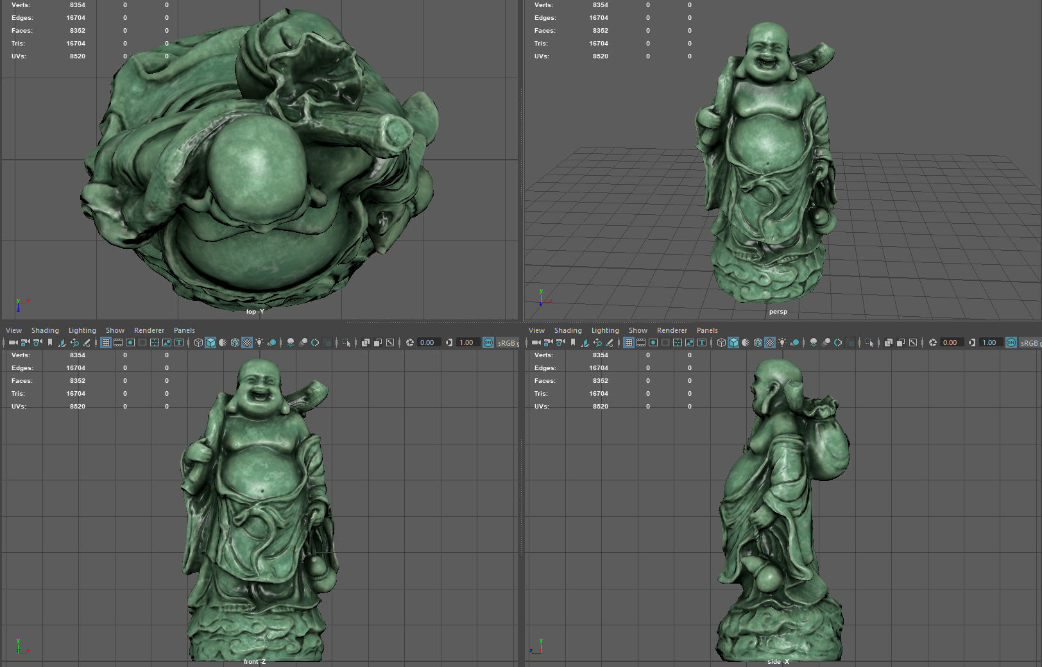The image size is (1042, 667).
Task: Click exposure 0.00 field in front view toolbar
Action: click(x=429, y=342)
